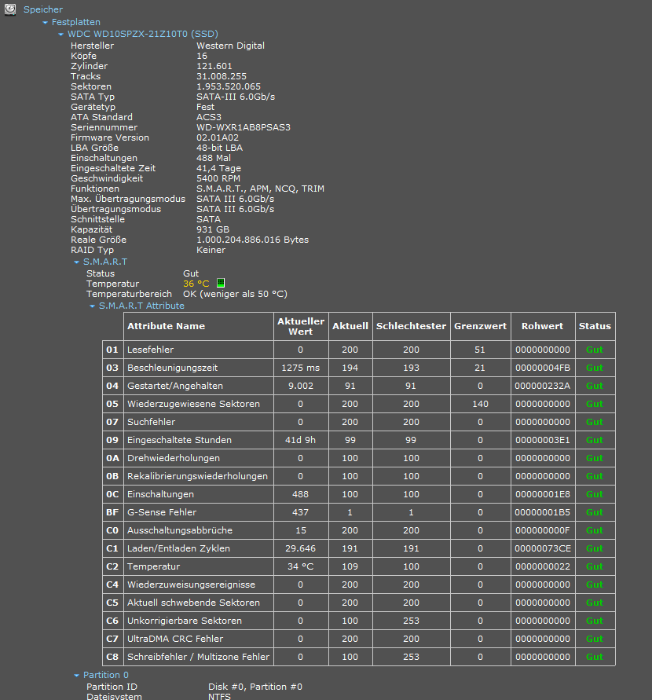Select the Gestartet/Angehalten row name

coord(175,387)
